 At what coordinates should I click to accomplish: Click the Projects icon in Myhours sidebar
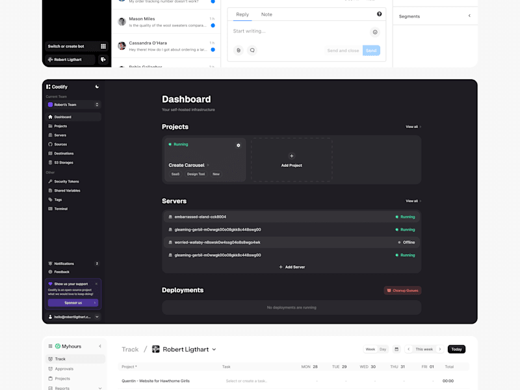coord(51,378)
